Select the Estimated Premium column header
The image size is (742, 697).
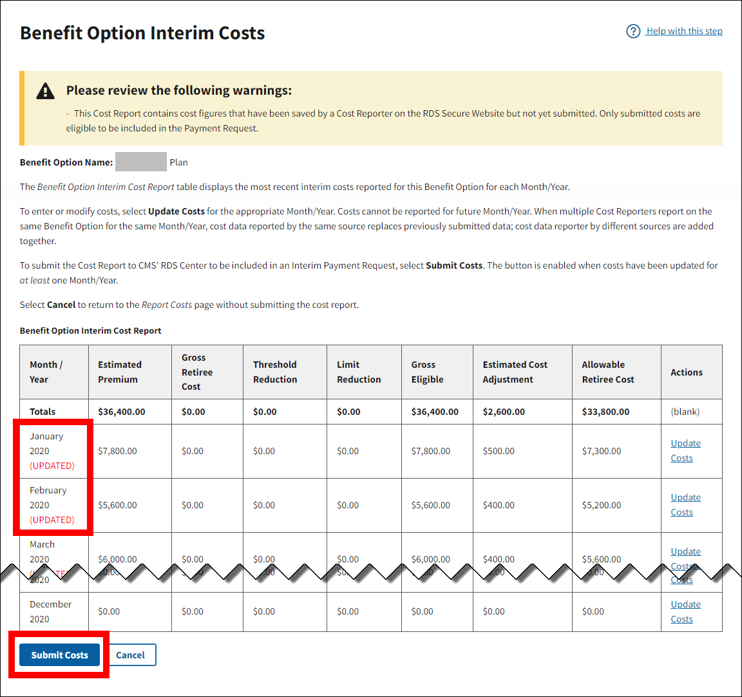coord(120,372)
